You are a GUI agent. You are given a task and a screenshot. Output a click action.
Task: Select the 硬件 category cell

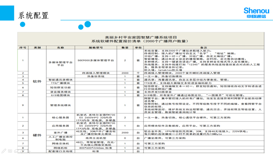coord(37,135)
